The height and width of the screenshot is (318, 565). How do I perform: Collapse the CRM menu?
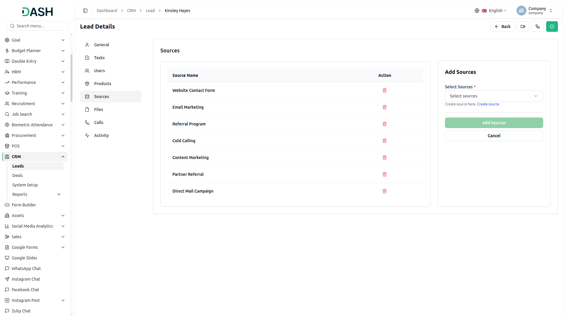(35, 157)
